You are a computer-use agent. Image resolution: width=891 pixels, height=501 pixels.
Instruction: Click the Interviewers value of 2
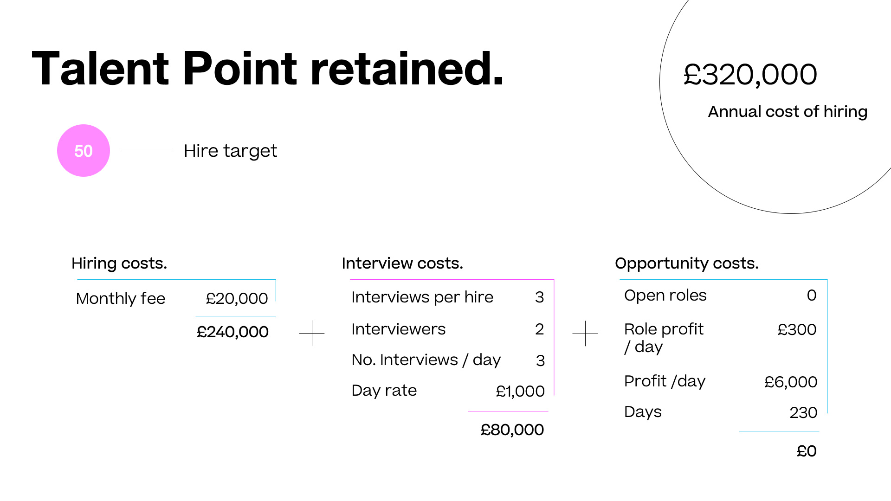[x=539, y=329]
